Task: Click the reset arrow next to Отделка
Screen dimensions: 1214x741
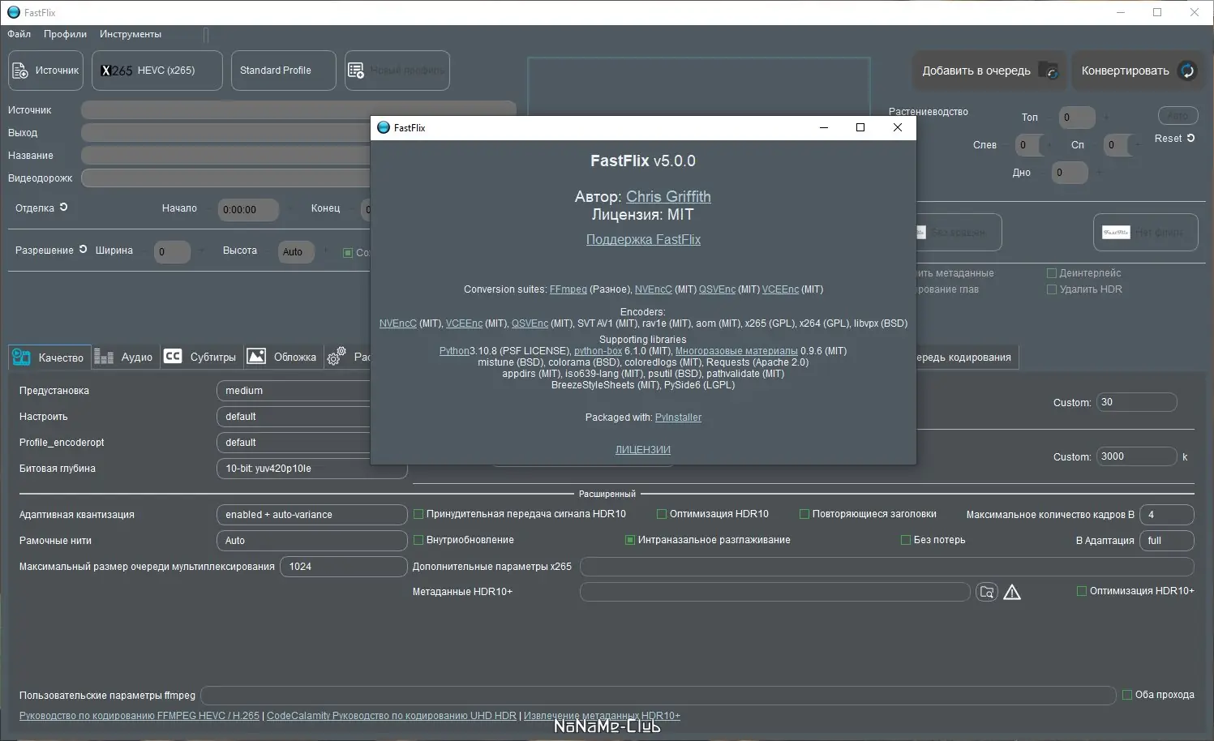Action: [x=63, y=208]
